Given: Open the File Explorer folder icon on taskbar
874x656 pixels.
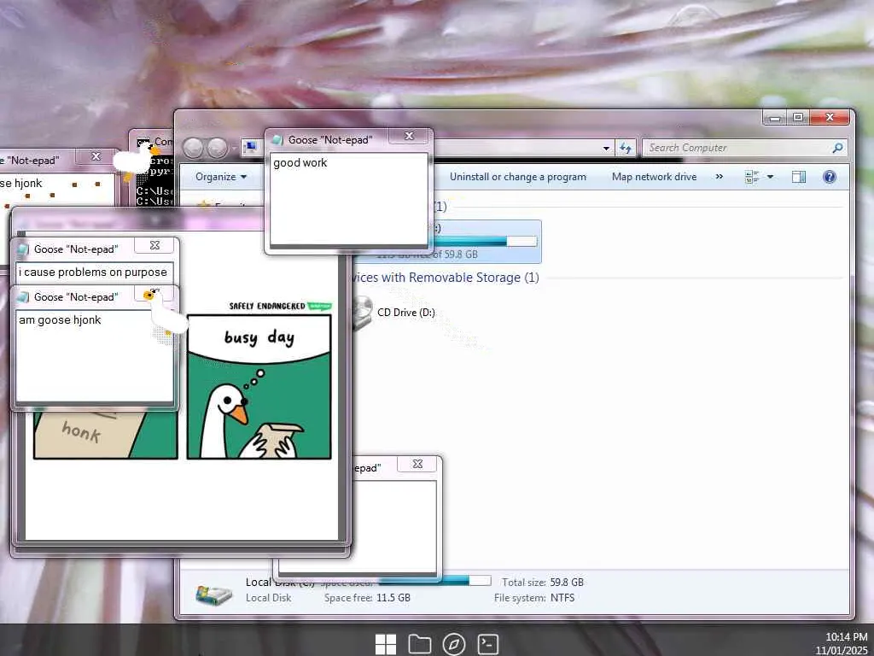Looking at the screenshot, I should pyautogui.click(x=420, y=644).
